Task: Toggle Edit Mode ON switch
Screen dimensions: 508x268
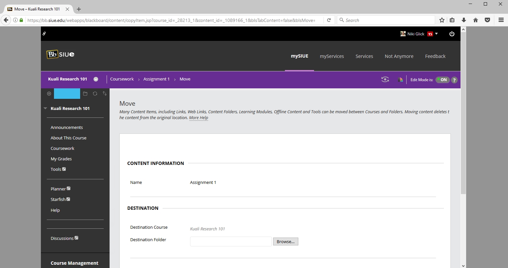Action: coord(443,80)
